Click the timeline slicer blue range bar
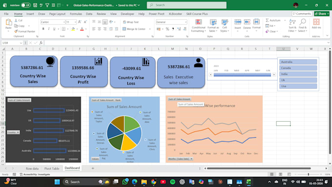 click(242, 75)
